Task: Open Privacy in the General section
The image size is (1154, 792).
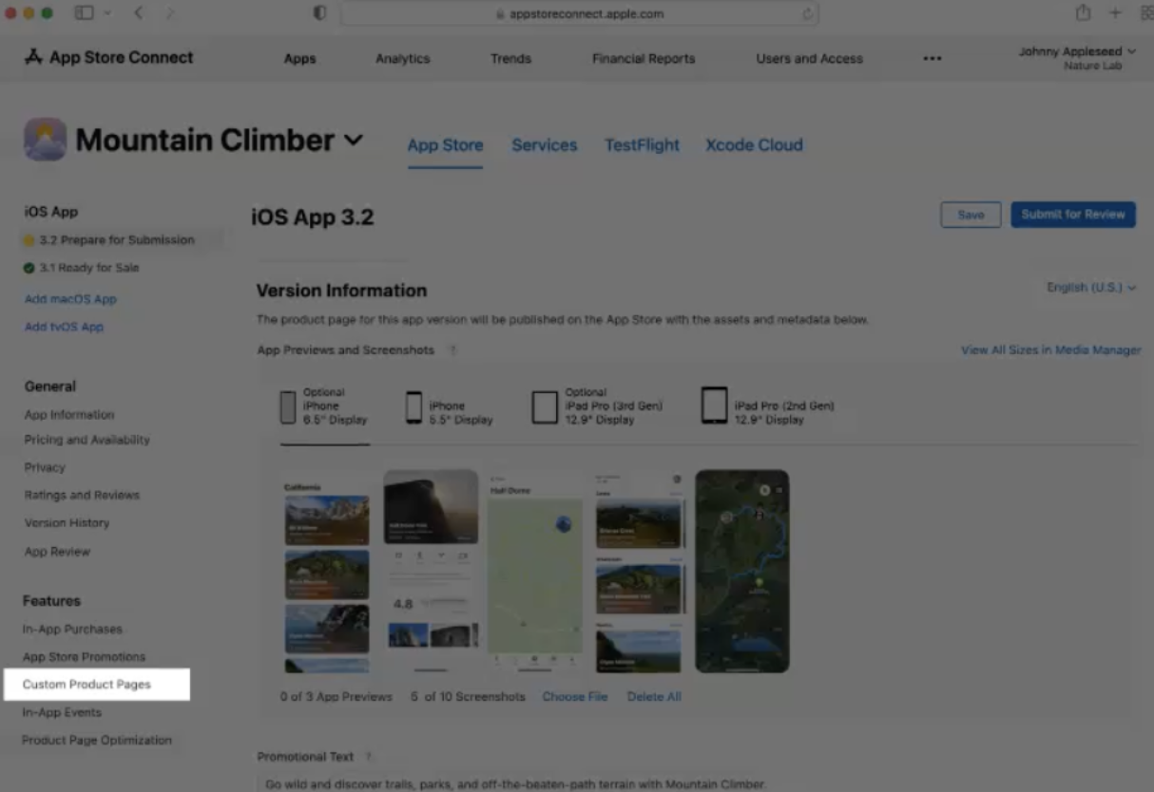Action: (x=45, y=467)
